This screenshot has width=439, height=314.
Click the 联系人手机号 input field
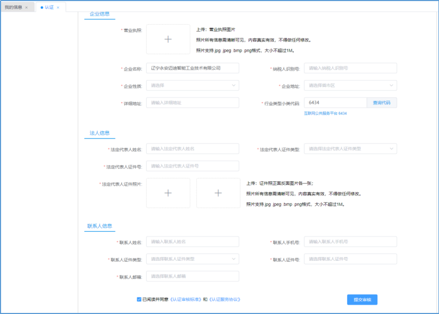pyautogui.click(x=350, y=241)
